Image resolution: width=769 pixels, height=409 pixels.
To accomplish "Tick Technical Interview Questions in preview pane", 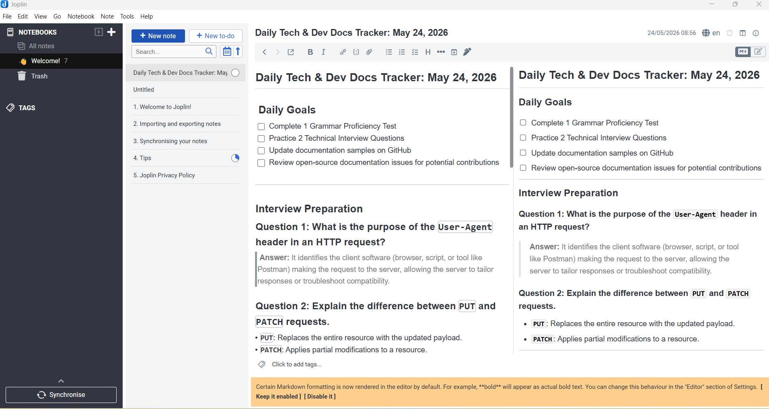I will (523, 138).
